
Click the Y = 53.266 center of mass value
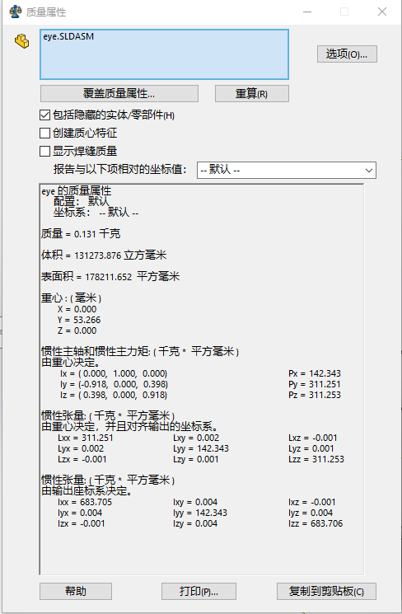(x=79, y=320)
